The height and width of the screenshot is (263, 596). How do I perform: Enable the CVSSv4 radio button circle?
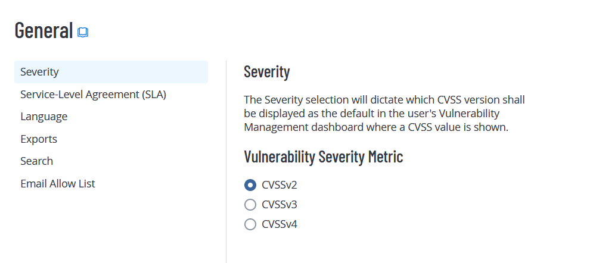click(x=250, y=224)
